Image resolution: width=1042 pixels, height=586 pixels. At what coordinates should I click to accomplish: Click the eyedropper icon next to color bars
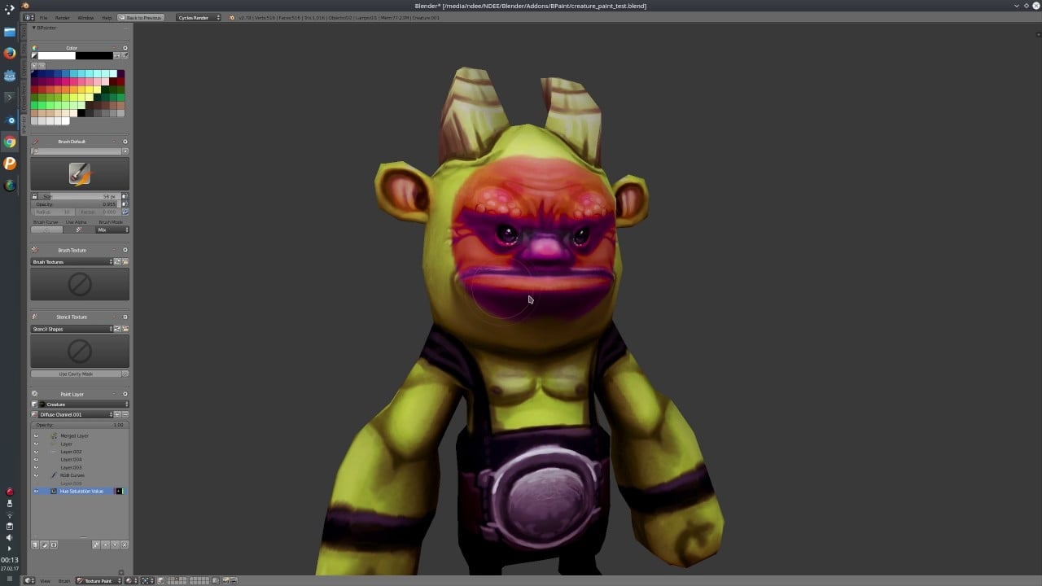pos(125,55)
